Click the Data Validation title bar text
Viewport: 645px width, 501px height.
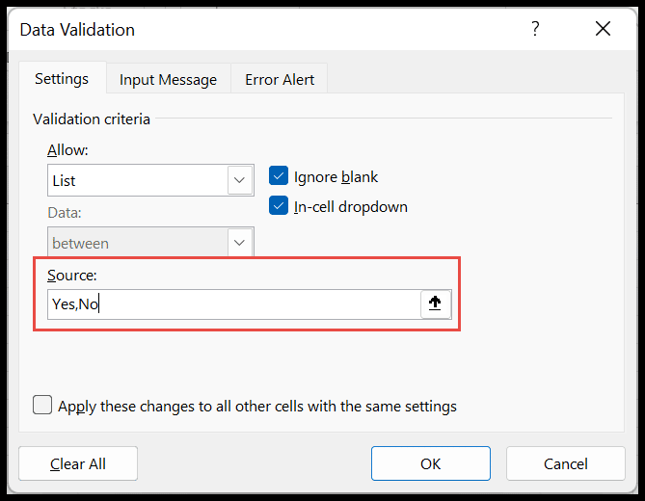[77, 30]
